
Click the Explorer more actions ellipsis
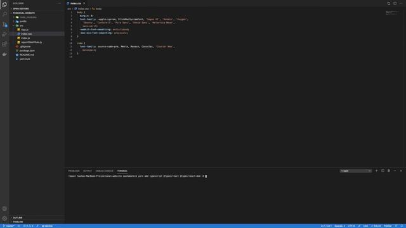pos(60,3)
